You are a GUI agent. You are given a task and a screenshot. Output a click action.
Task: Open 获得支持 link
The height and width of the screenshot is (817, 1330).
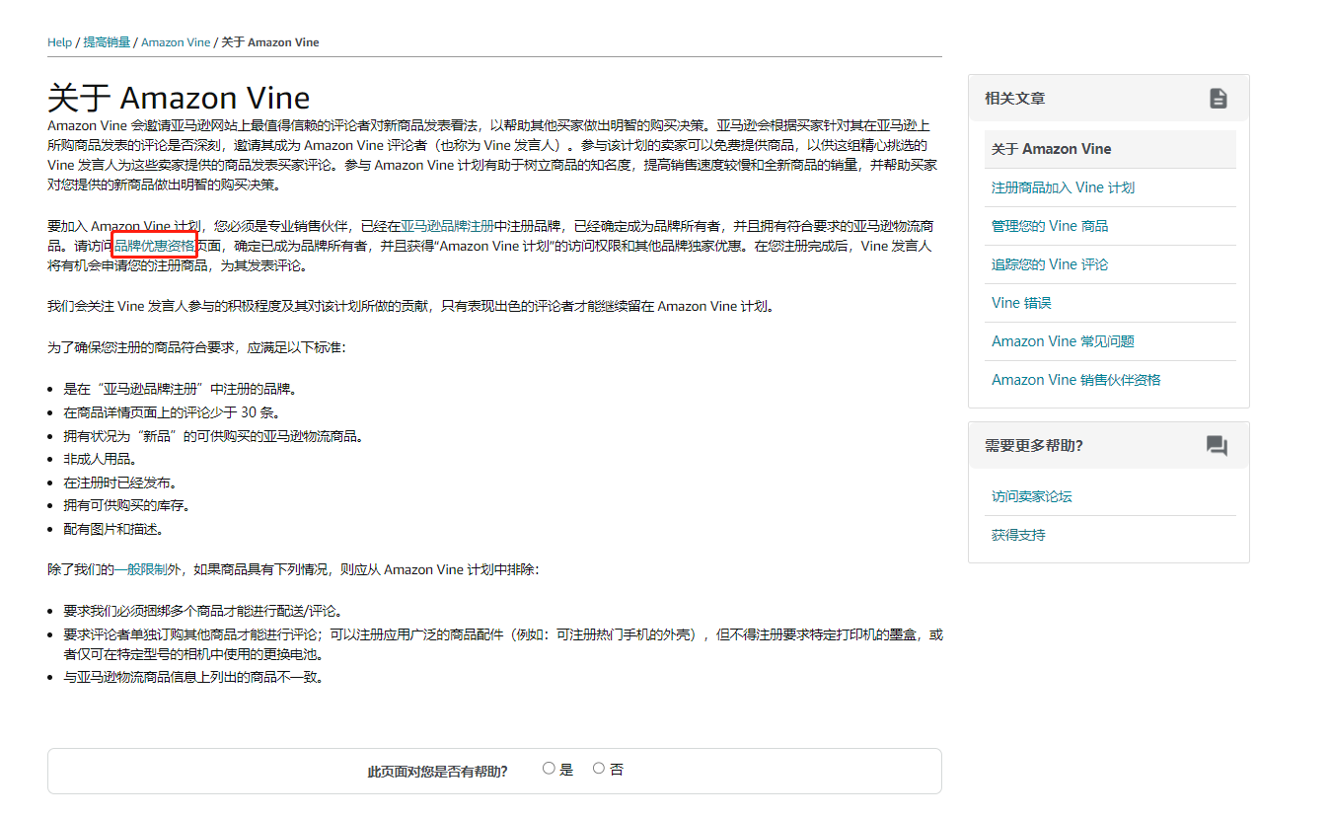coord(1018,535)
